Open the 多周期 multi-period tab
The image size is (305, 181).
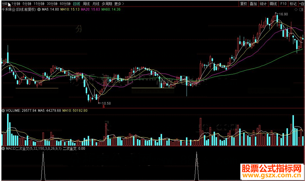pos(107,4)
